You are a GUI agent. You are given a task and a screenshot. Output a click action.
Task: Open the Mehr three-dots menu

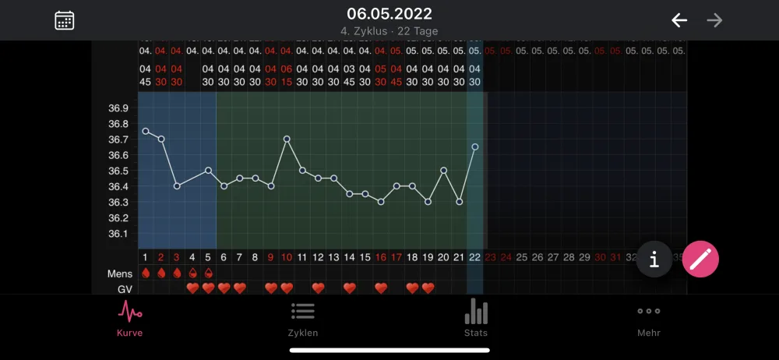coord(649,311)
